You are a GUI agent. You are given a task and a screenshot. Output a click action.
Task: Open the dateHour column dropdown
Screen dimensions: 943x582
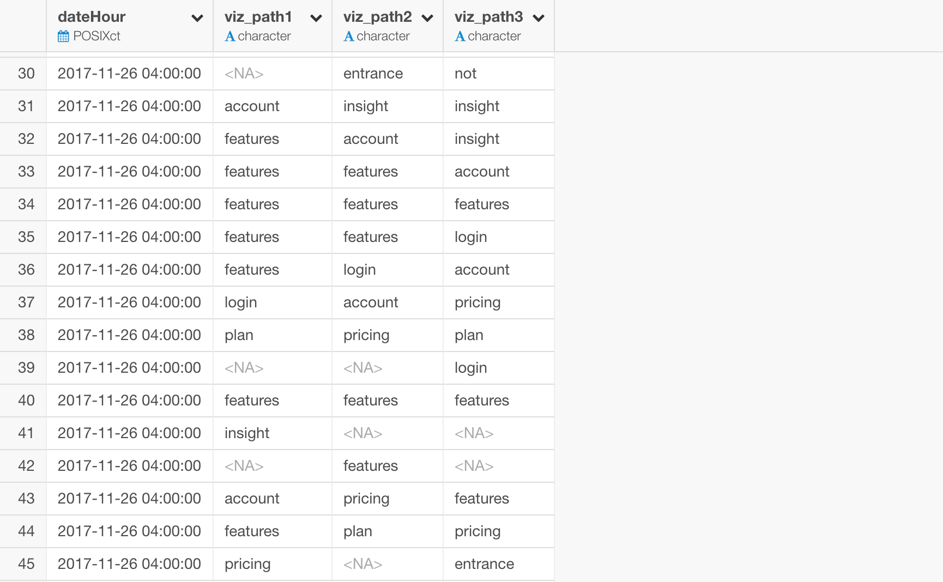click(196, 18)
